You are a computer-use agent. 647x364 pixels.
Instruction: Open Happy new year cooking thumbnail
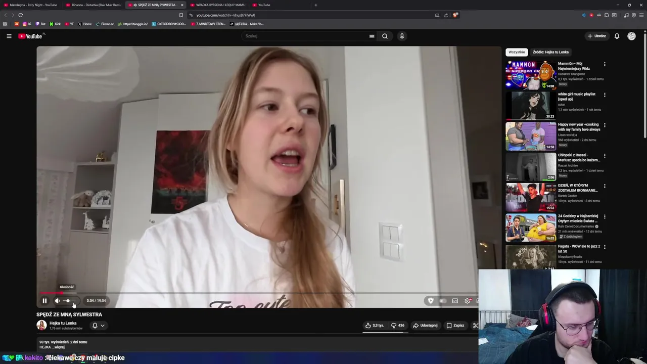[x=531, y=136]
